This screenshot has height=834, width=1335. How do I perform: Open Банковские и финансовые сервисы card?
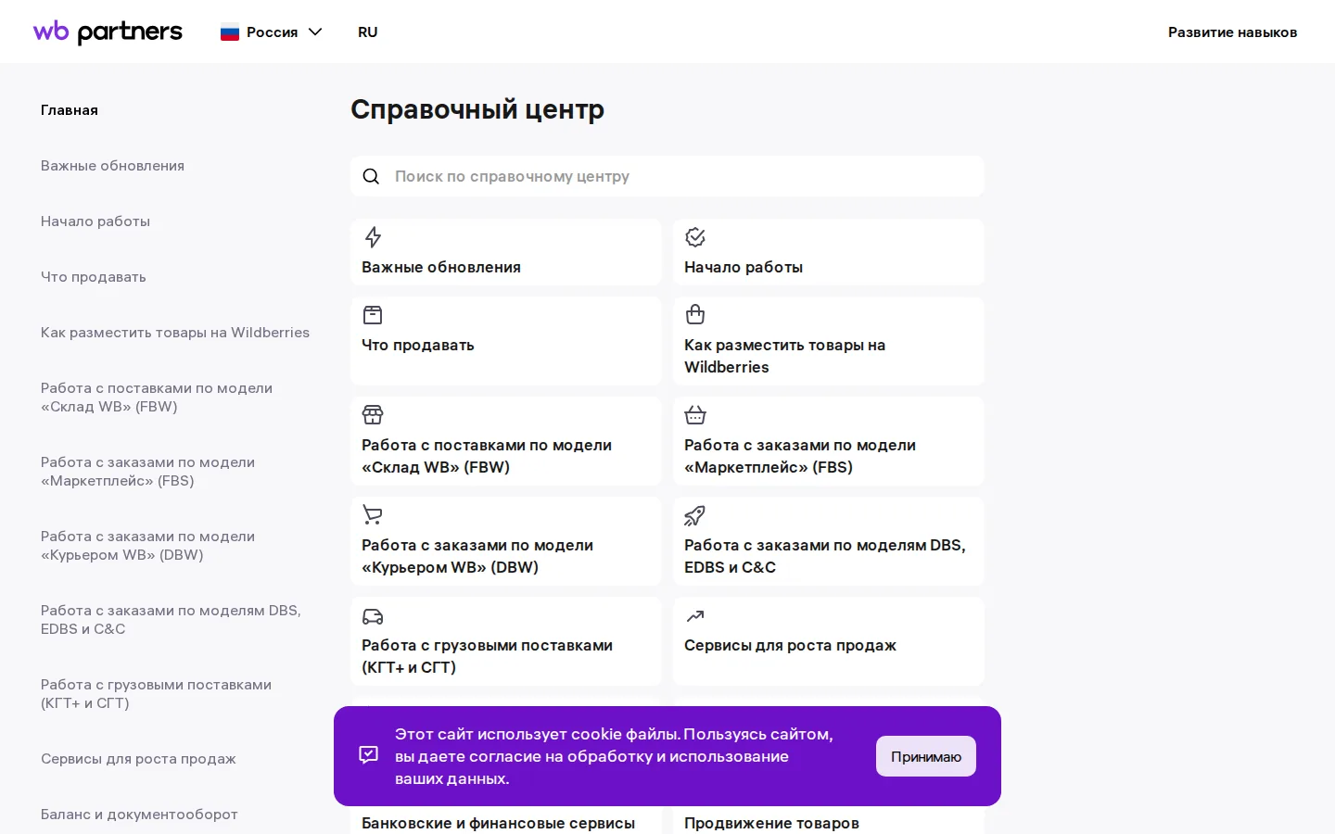click(x=499, y=823)
